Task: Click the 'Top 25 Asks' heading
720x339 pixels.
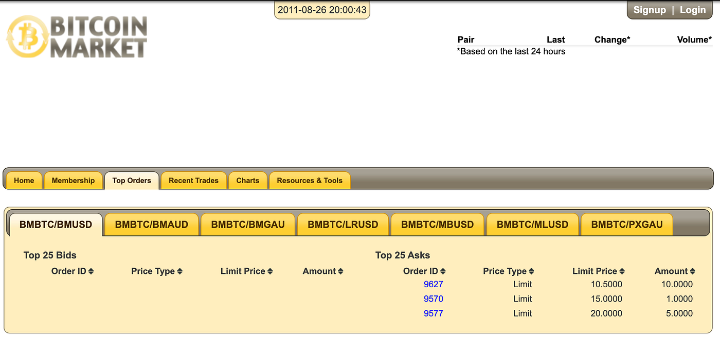Action: pyautogui.click(x=403, y=255)
